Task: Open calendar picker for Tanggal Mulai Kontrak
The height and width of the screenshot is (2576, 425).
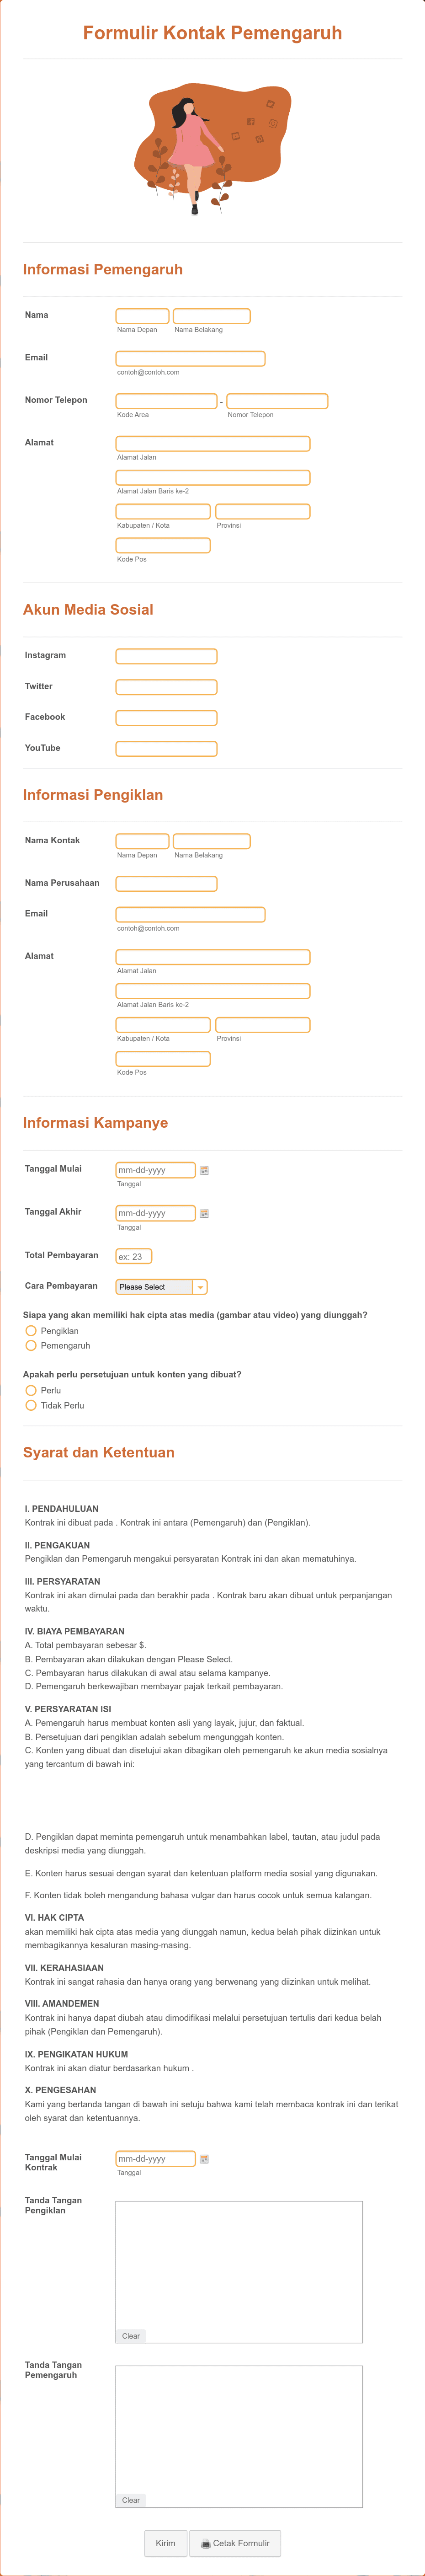Action: (x=204, y=2159)
